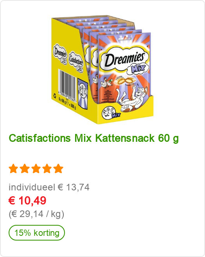The image size is (205, 257).
Task: Click the purple pack picture on box side
Action: point(83,94)
